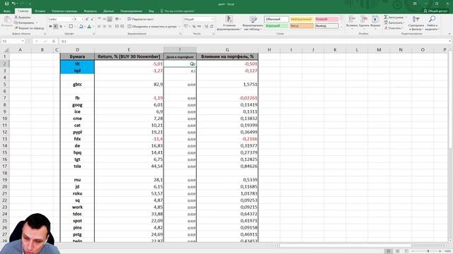Toggle italic formatting
Screen dimensions: 453x254
(x=55, y=27)
